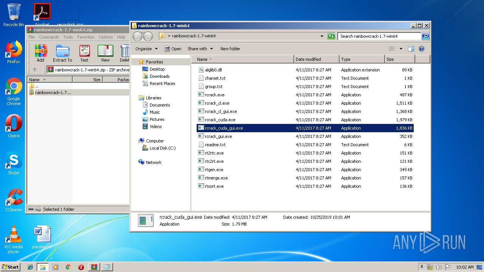Screen dimensions: 484x272
Task: Open Skype desktop shortcut
Action: pyautogui.click(x=14, y=163)
